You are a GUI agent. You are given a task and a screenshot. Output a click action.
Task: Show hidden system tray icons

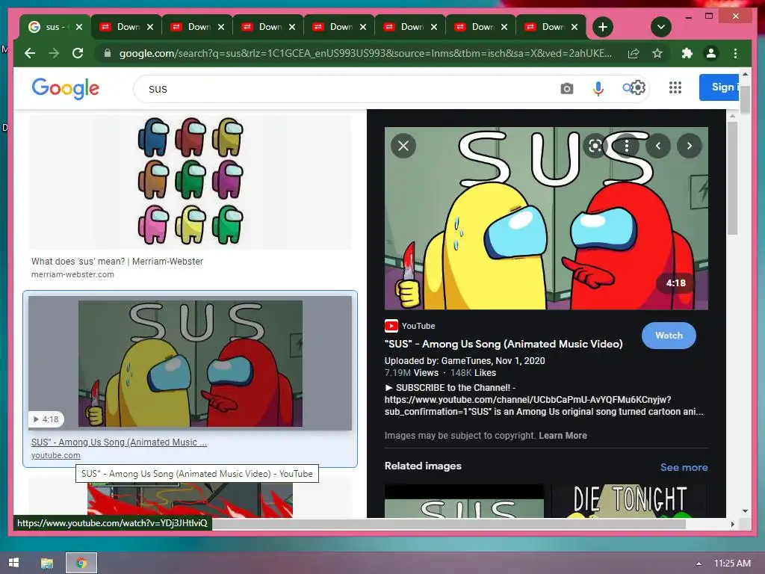pyautogui.click(x=699, y=564)
